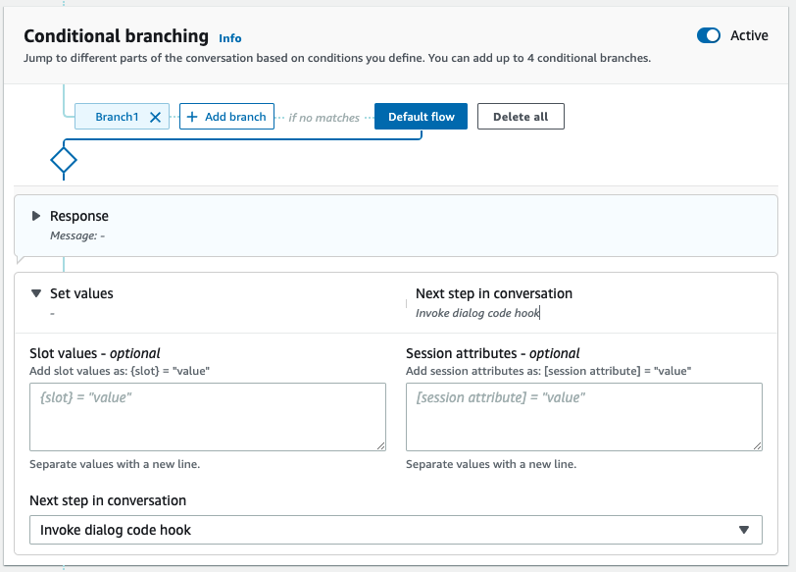Open the Default flow view
Image resolution: width=796 pixels, height=572 pixels.
(x=421, y=116)
